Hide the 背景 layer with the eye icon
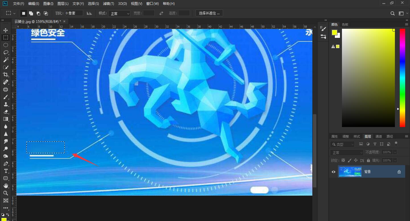The width and height of the screenshot is (410, 221). 333,172
